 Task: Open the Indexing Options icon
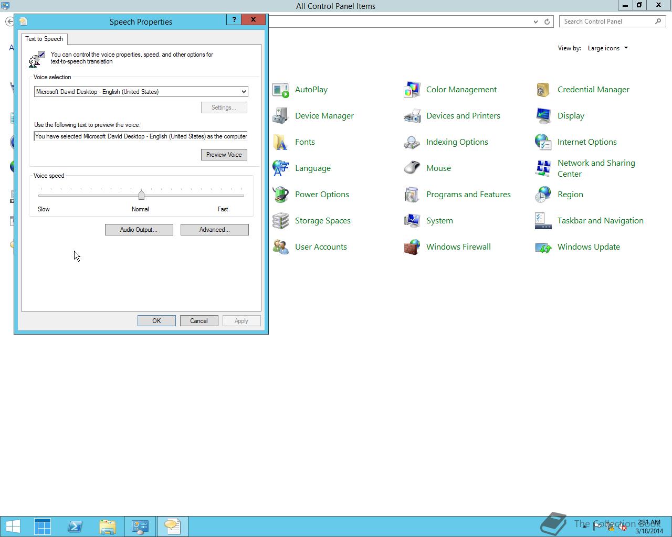point(412,142)
